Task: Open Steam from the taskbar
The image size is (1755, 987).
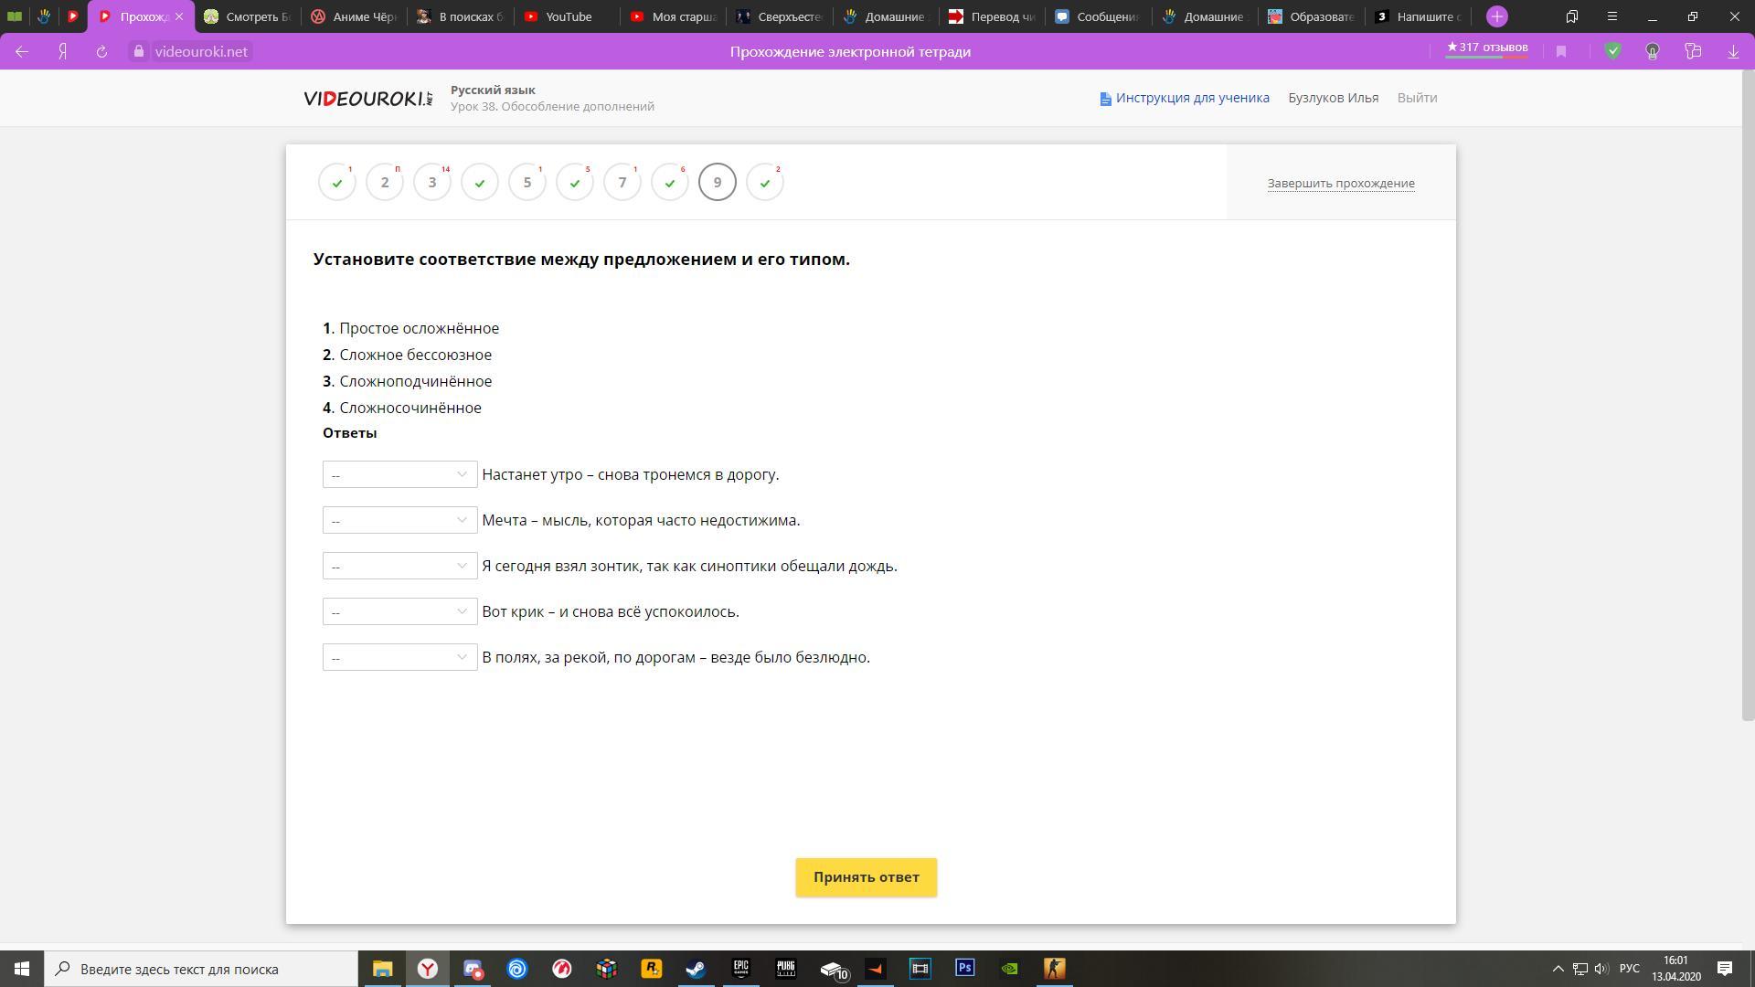Action: coord(696,969)
